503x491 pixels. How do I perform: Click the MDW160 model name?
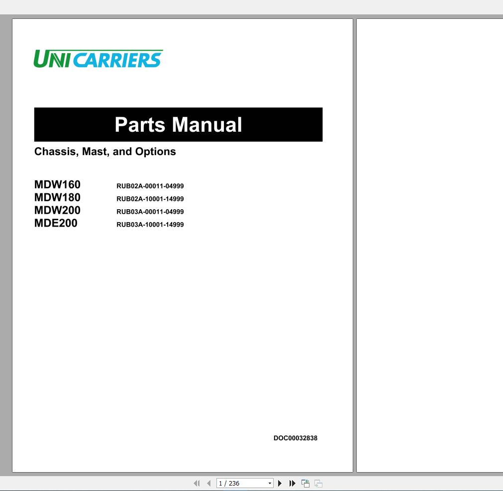coord(57,184)
